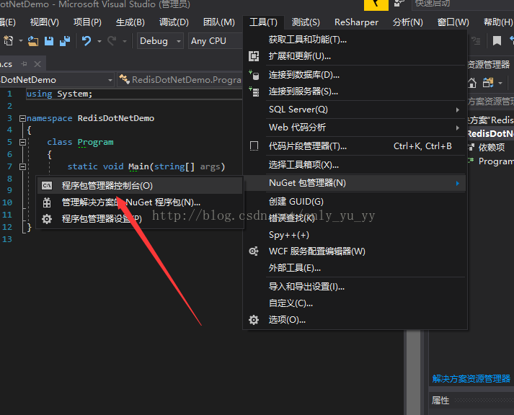
Task: Collapse the Main method code block
Action: [x=22, y=166]
